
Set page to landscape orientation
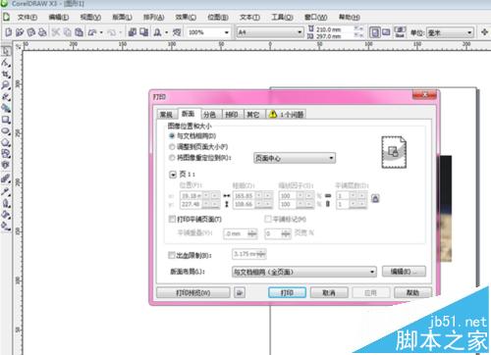(386, 32)
